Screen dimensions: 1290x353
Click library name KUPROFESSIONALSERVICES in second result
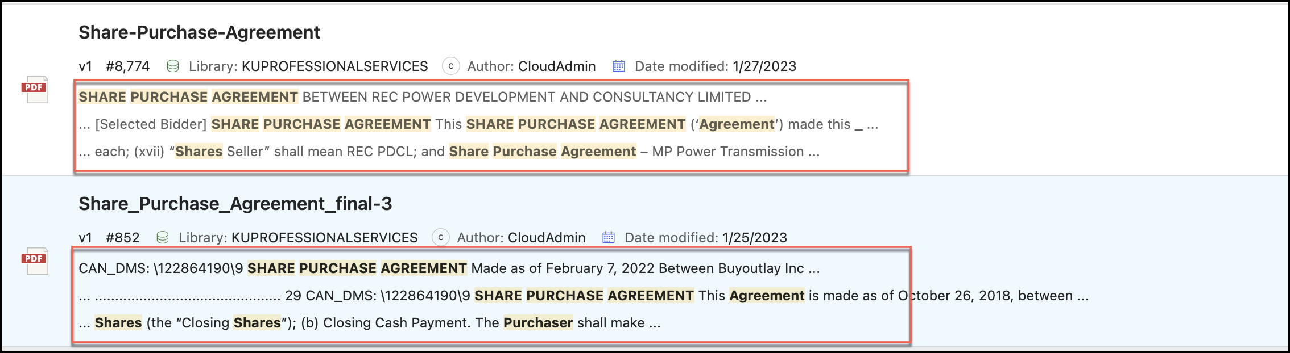pyautogui.click(x=324, y=238)
